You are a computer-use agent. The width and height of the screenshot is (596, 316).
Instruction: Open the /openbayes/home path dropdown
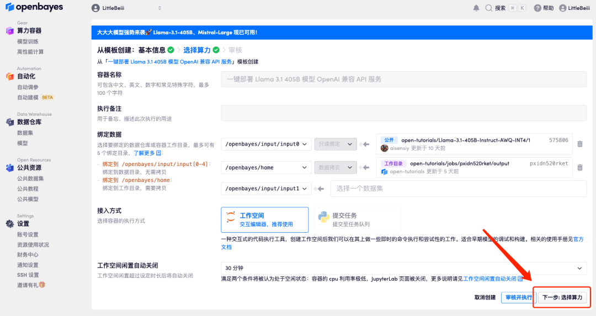[266, 168]
